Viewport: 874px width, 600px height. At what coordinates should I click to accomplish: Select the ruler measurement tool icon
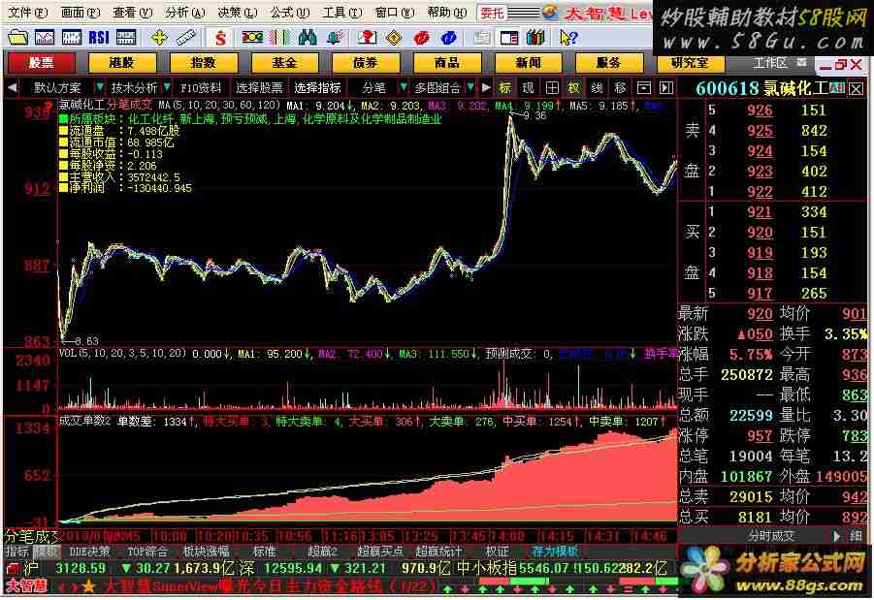pyautogui.click(x=185, y=38)
